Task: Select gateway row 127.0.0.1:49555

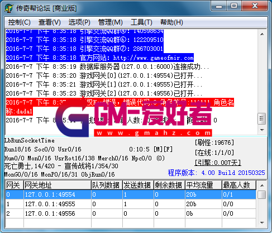Action: coord(131,204)
